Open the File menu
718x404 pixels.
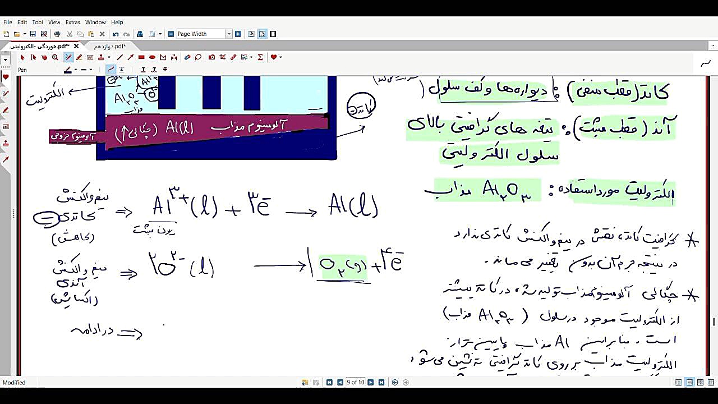8,22
